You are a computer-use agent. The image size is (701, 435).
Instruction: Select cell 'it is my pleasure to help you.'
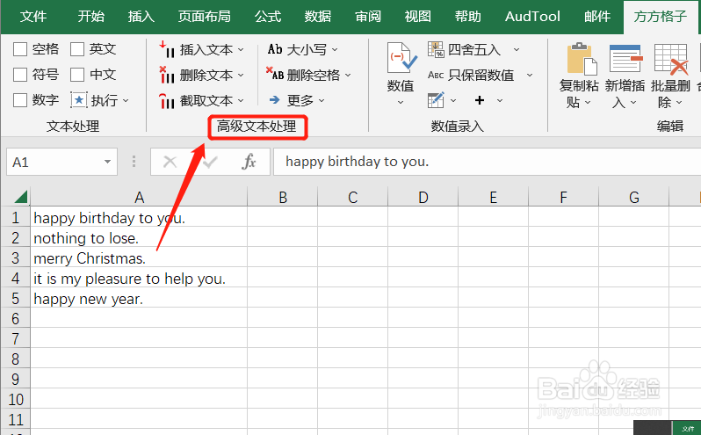click(139, 279)
